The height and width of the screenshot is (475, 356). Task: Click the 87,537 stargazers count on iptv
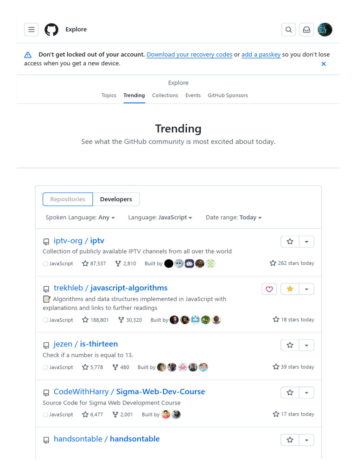pos(94,263)
